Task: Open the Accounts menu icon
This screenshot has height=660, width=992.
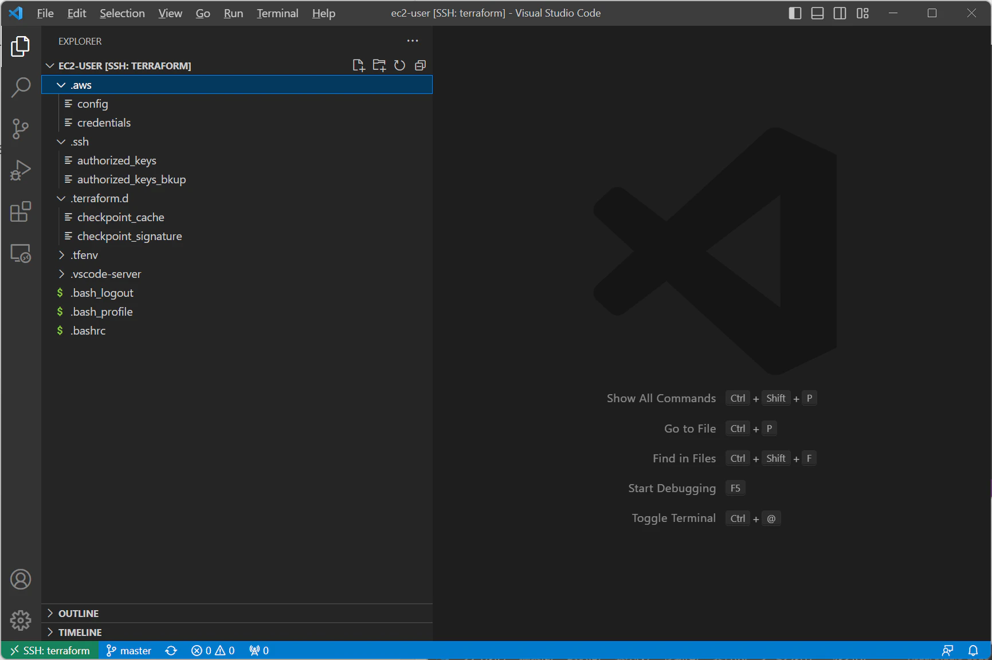Action: coord(21,579)
